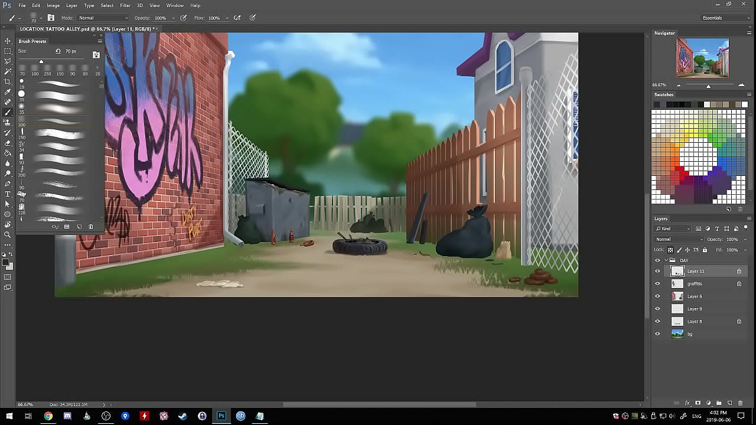The width and height of the screenshot is (756, 425).
Task: Select the Type tool in toolbar
Action: pyautogui.click(x=8, y=194)
